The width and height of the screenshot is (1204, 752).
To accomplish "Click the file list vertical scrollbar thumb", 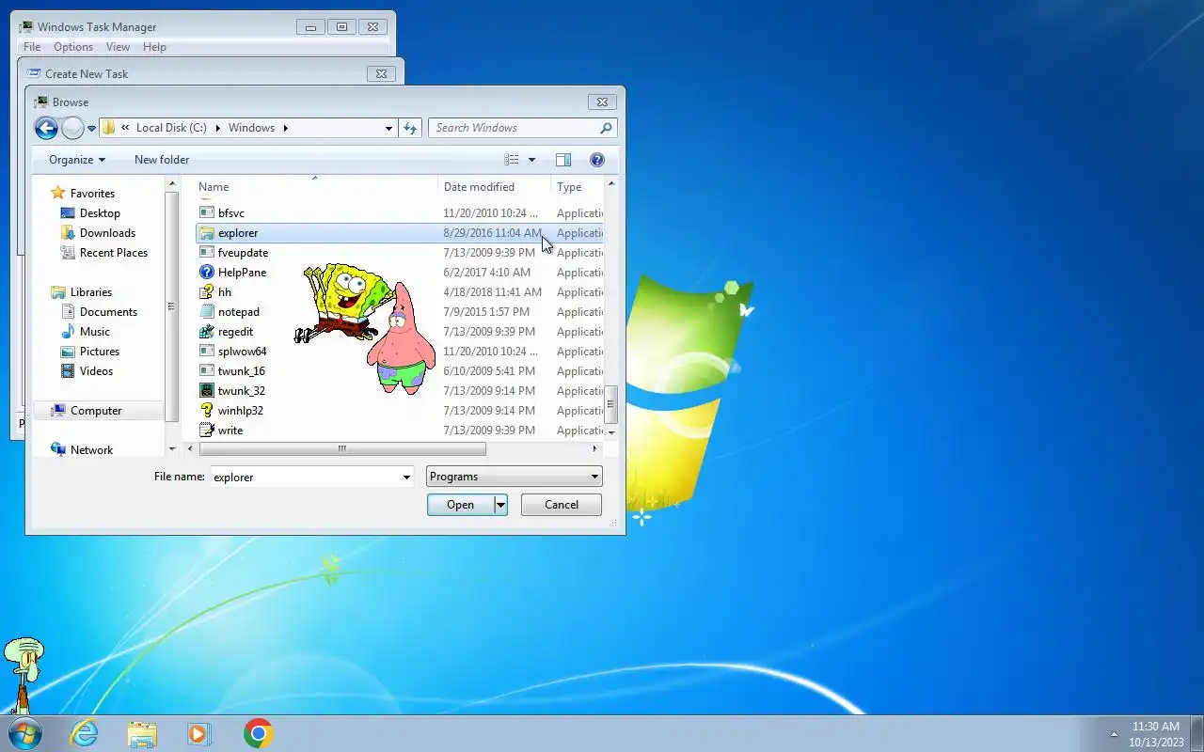I will [610, 404].
